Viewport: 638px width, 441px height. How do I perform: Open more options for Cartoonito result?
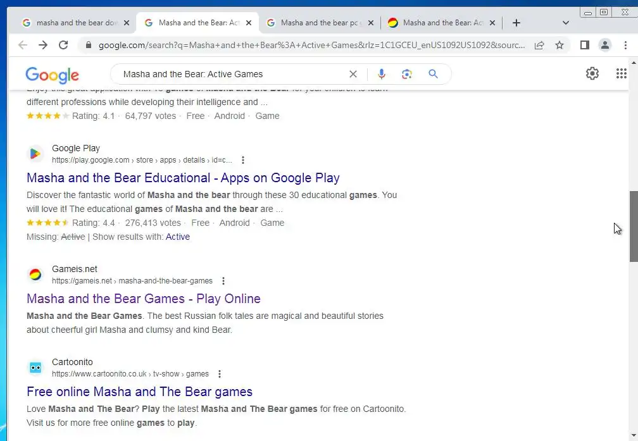(219, 374)
